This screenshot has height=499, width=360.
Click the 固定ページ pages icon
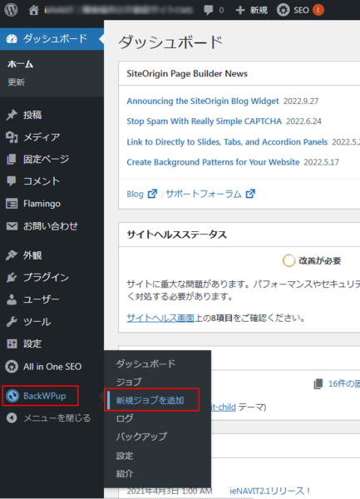[x=12, y=159]
